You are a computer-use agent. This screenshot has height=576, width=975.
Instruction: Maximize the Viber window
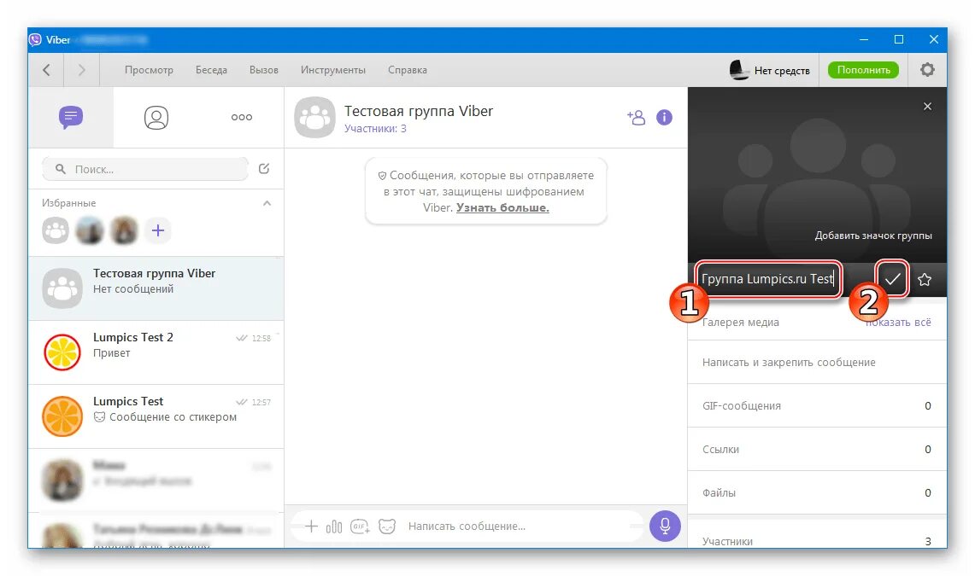click(x=898, y=39)
